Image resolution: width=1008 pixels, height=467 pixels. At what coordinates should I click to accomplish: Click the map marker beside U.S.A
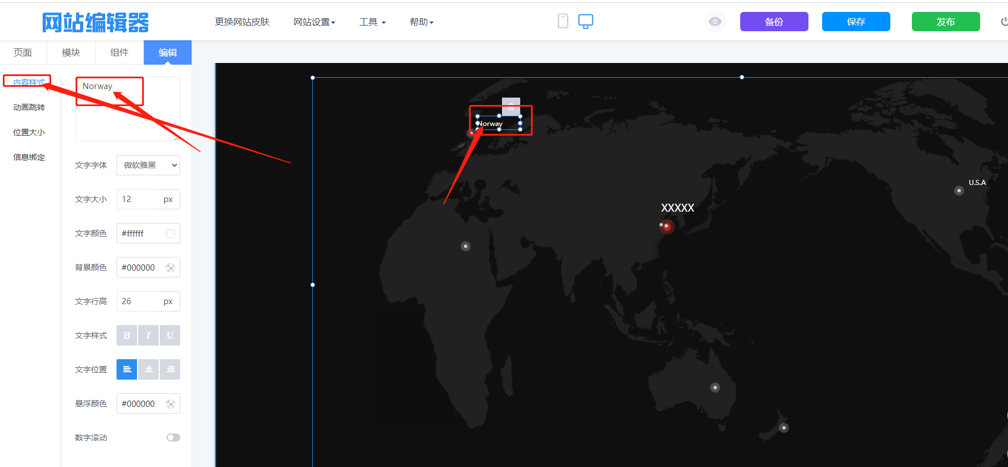(959, 191)
